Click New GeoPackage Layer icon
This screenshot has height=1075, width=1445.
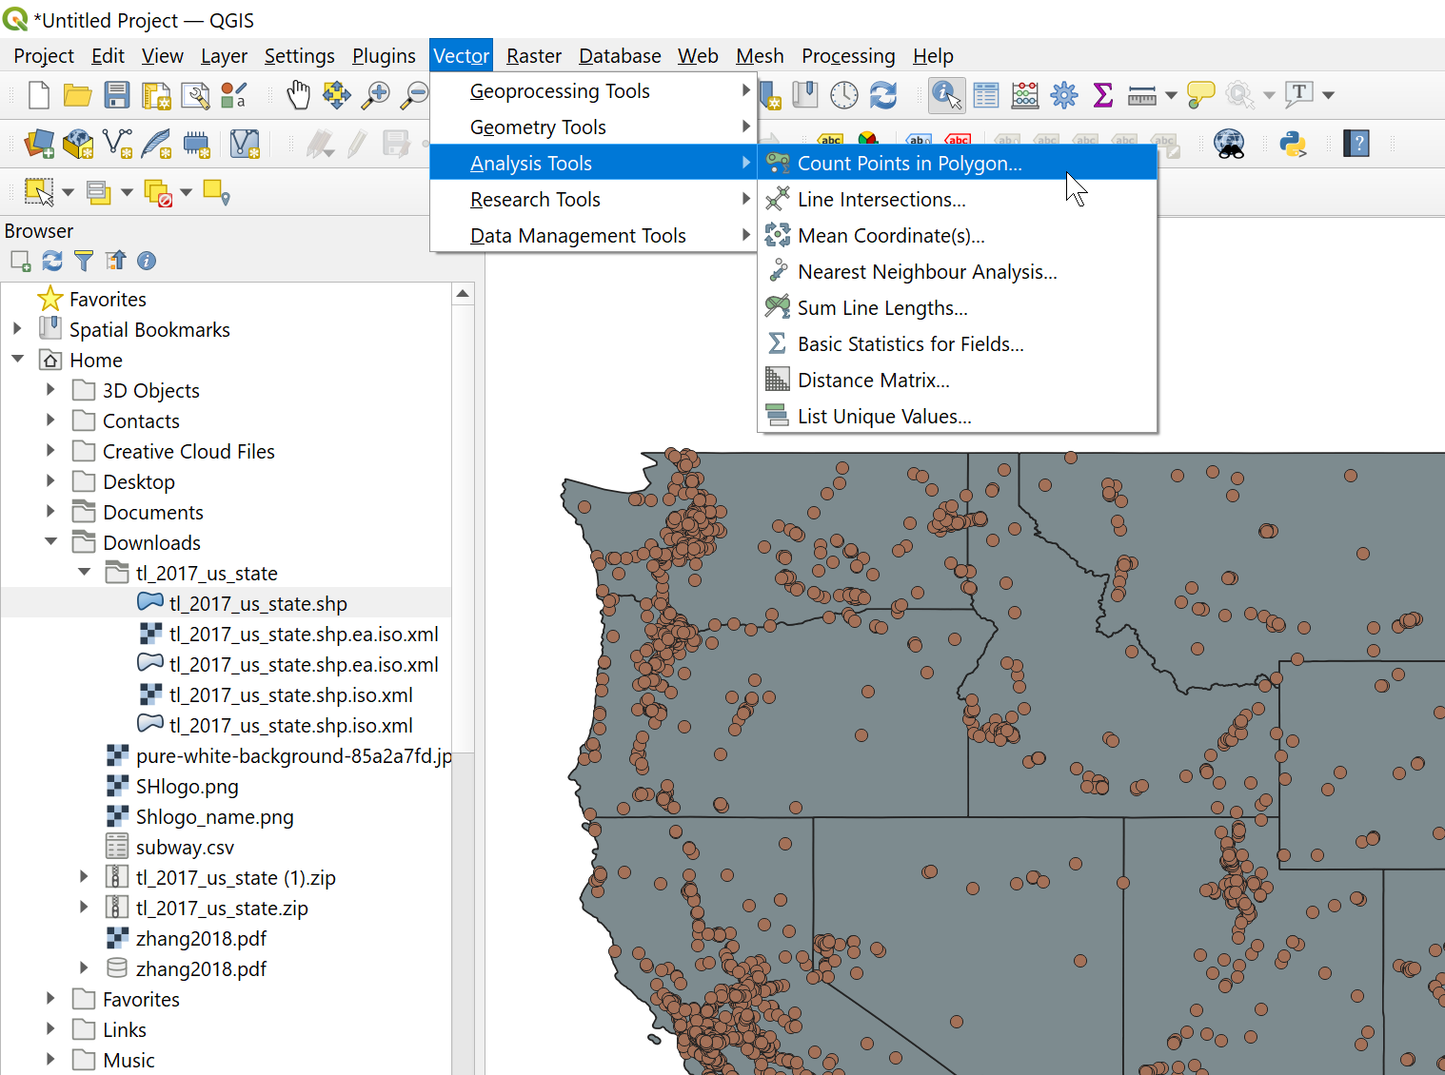pos(78,144)
